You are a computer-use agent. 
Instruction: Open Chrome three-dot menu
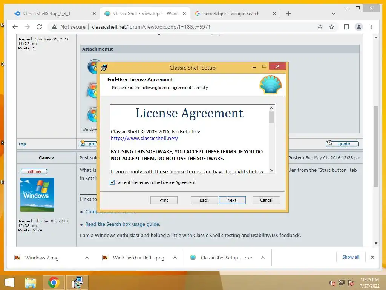(371, 27)
